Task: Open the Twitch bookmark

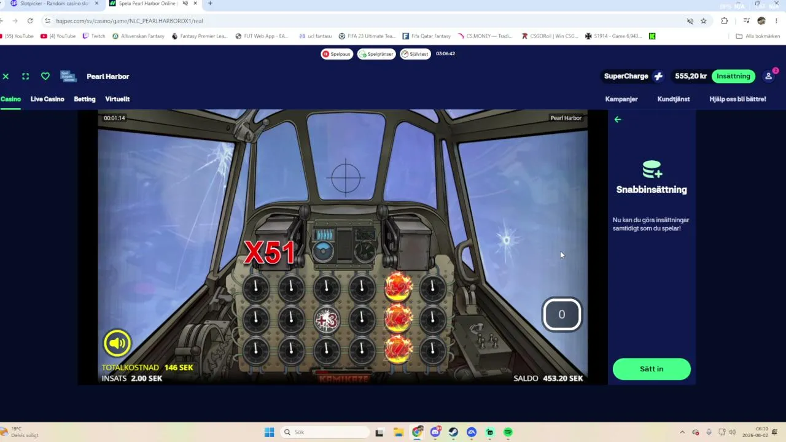Action: [94, 36]
